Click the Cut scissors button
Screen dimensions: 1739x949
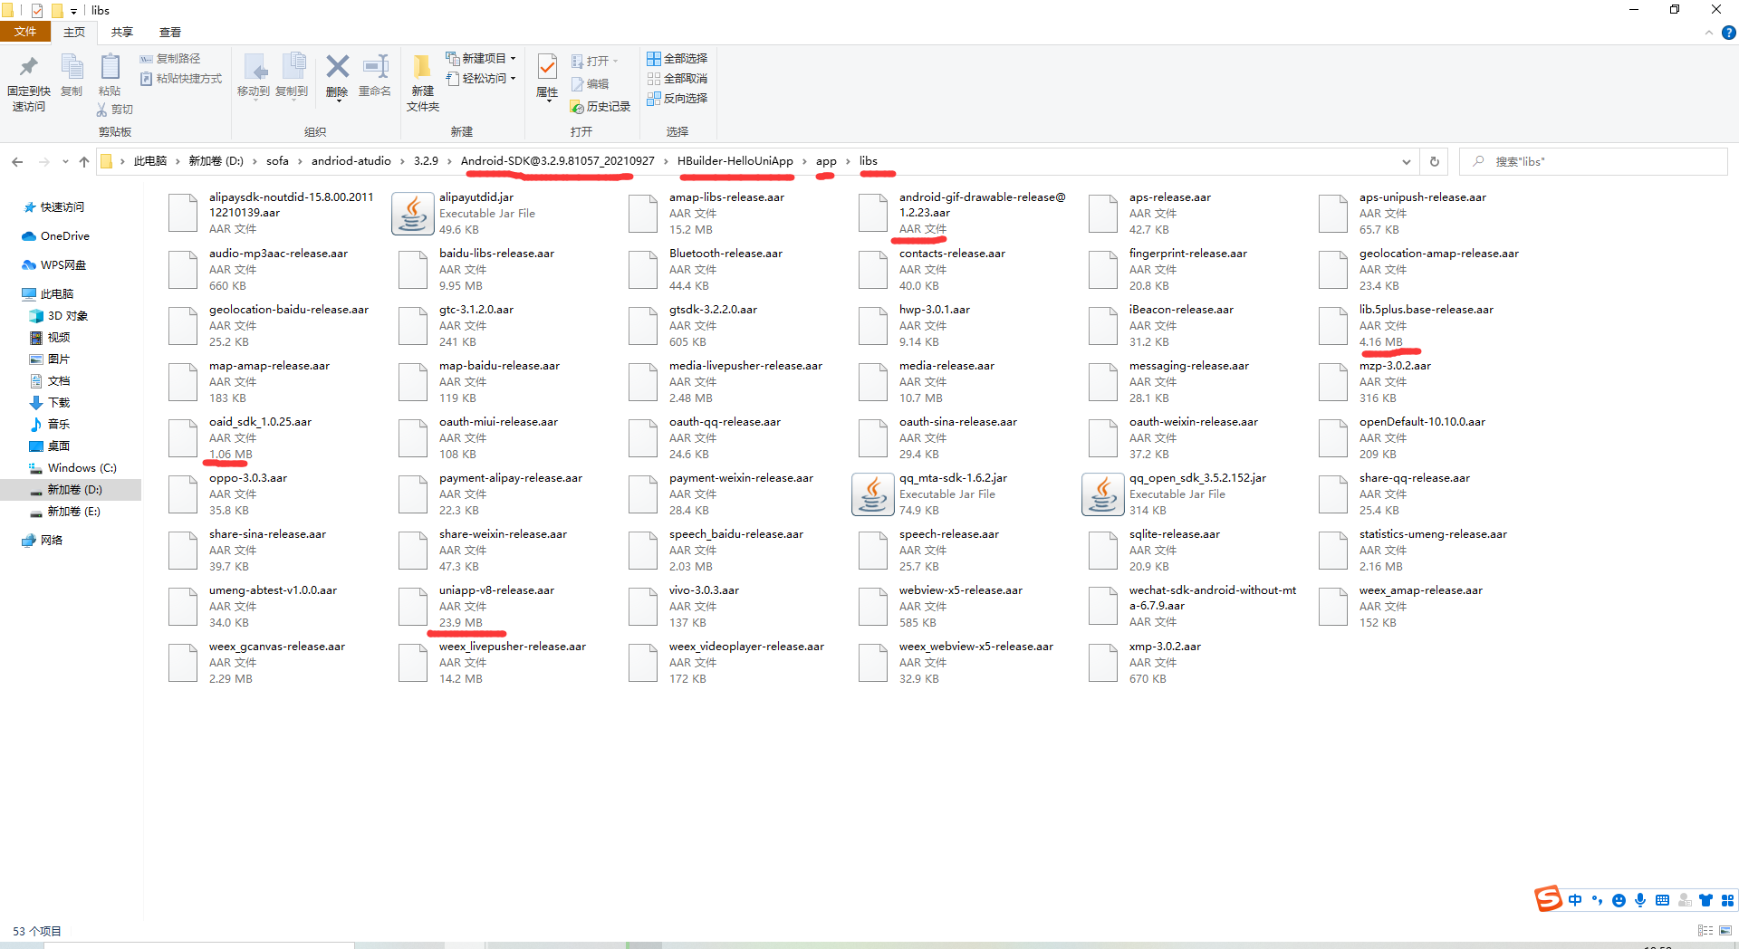[115, 110]
